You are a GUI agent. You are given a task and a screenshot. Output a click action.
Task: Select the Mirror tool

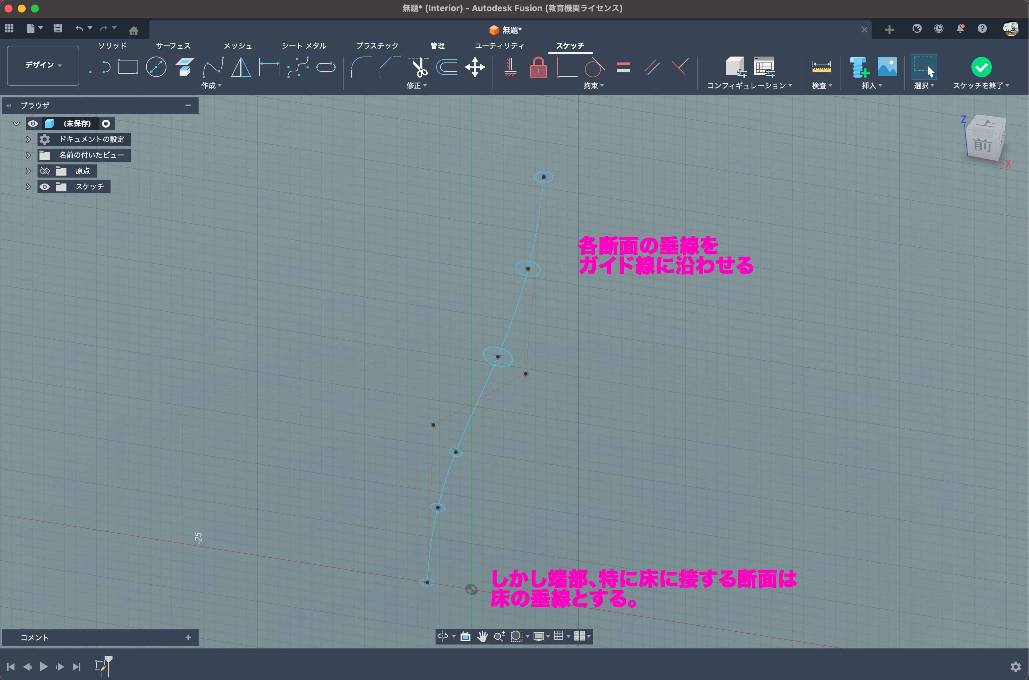241,67
